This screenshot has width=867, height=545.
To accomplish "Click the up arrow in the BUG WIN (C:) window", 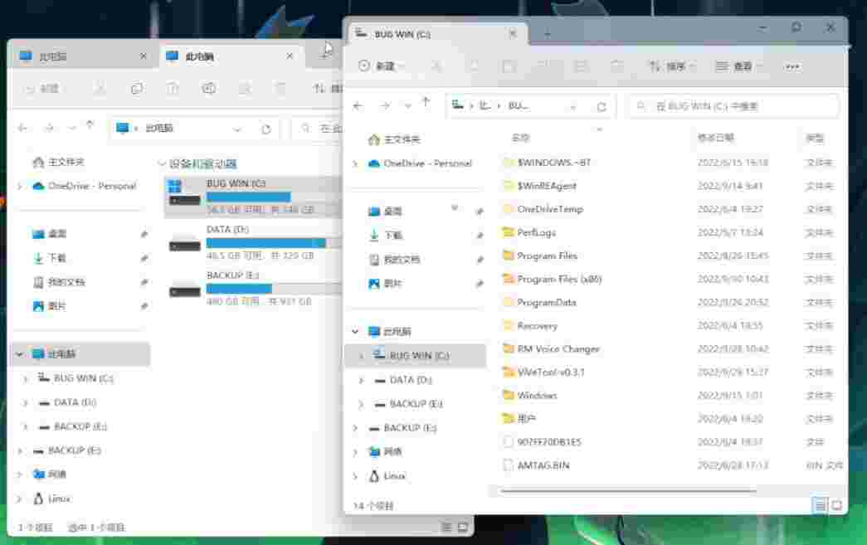I will tap(426, 104).
